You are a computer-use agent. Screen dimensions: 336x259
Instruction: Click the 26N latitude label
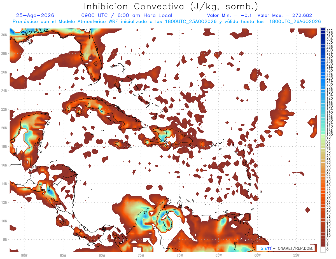4,72
